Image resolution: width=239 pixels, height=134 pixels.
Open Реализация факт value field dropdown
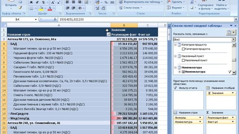coord(233,118)
